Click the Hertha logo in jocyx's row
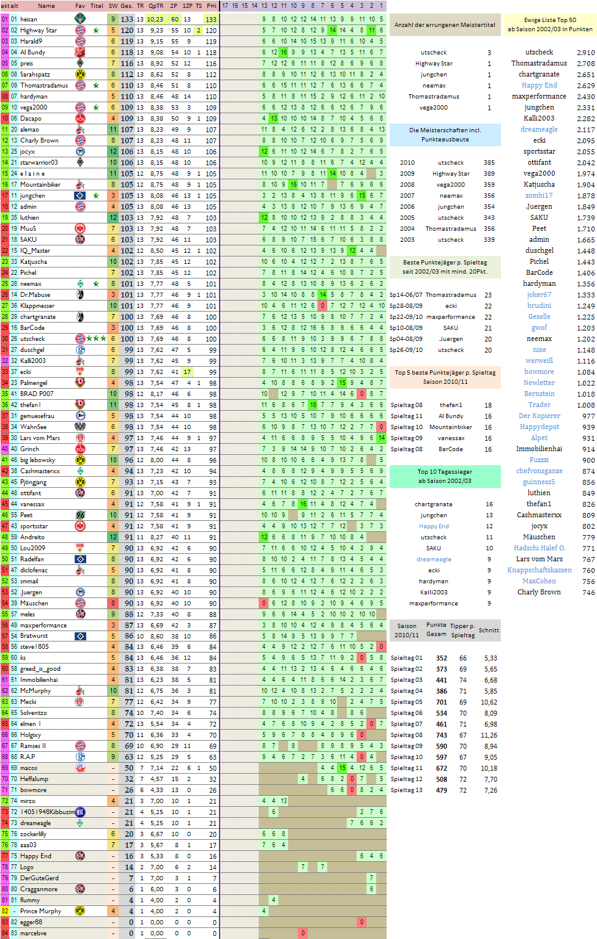 80,151
